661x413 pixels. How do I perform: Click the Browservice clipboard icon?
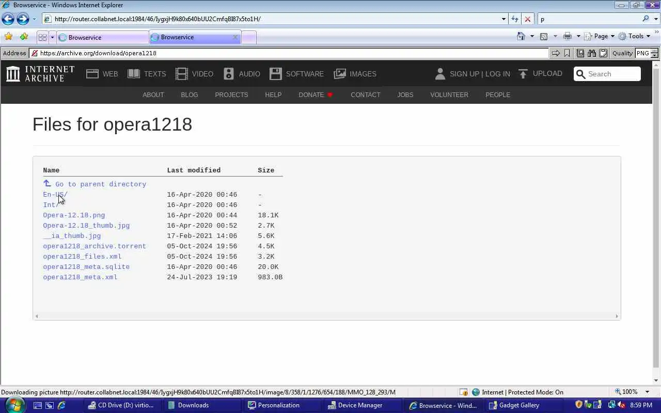click(603, 53)
